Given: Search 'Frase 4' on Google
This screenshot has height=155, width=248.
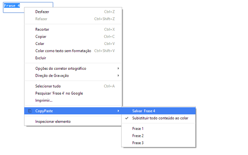Looking at the screenshot, I should click(59, 93).
